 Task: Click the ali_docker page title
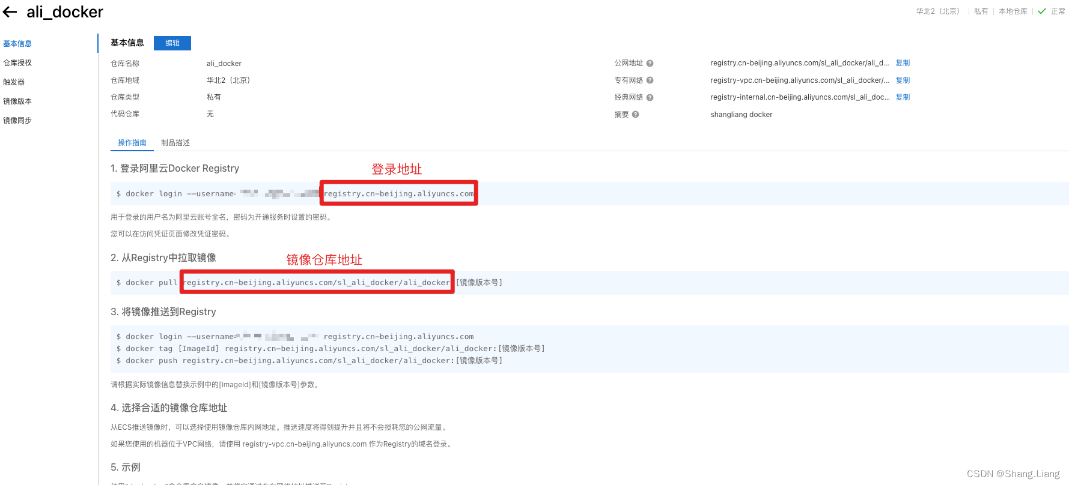pos(65,12)
